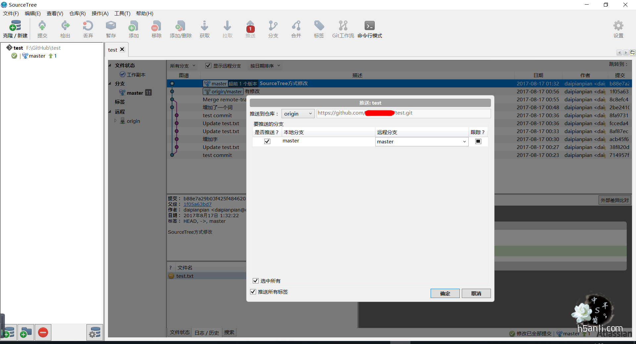Select the commit '增加了一个词'
636x344 pixels.
pyautogui.click(x=218, y=107)
